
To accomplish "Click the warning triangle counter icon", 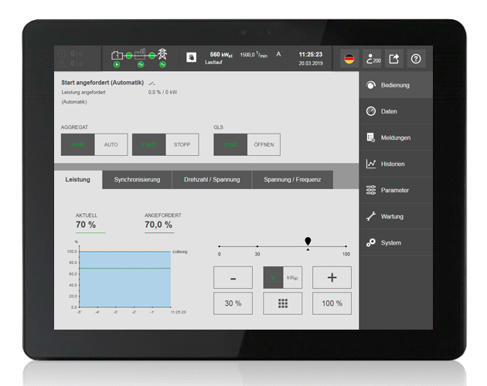I will (x=62, y=63).
